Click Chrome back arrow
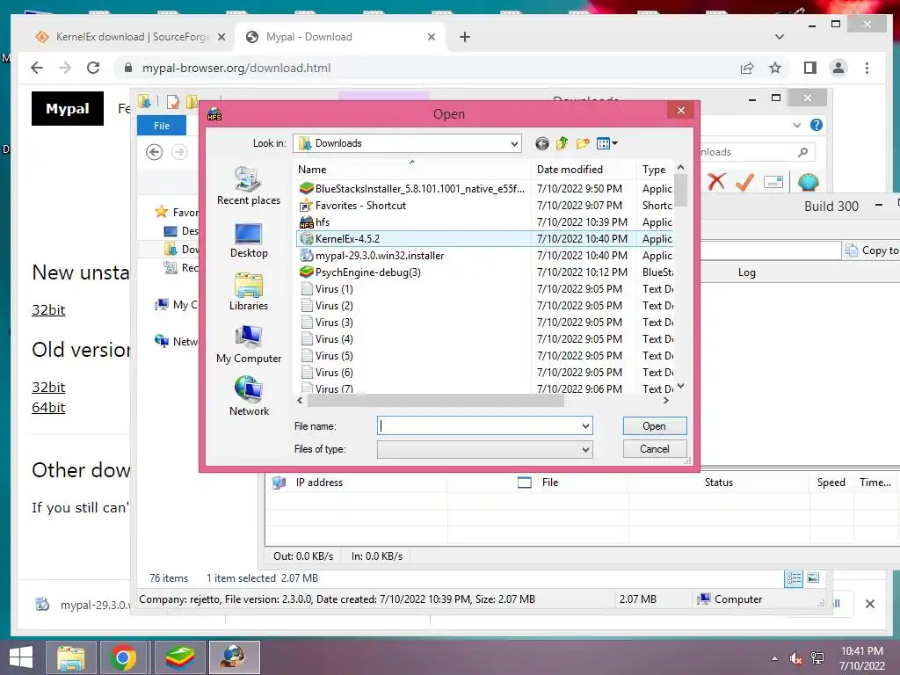Screen dimensions: 900x675 [37, 68]
